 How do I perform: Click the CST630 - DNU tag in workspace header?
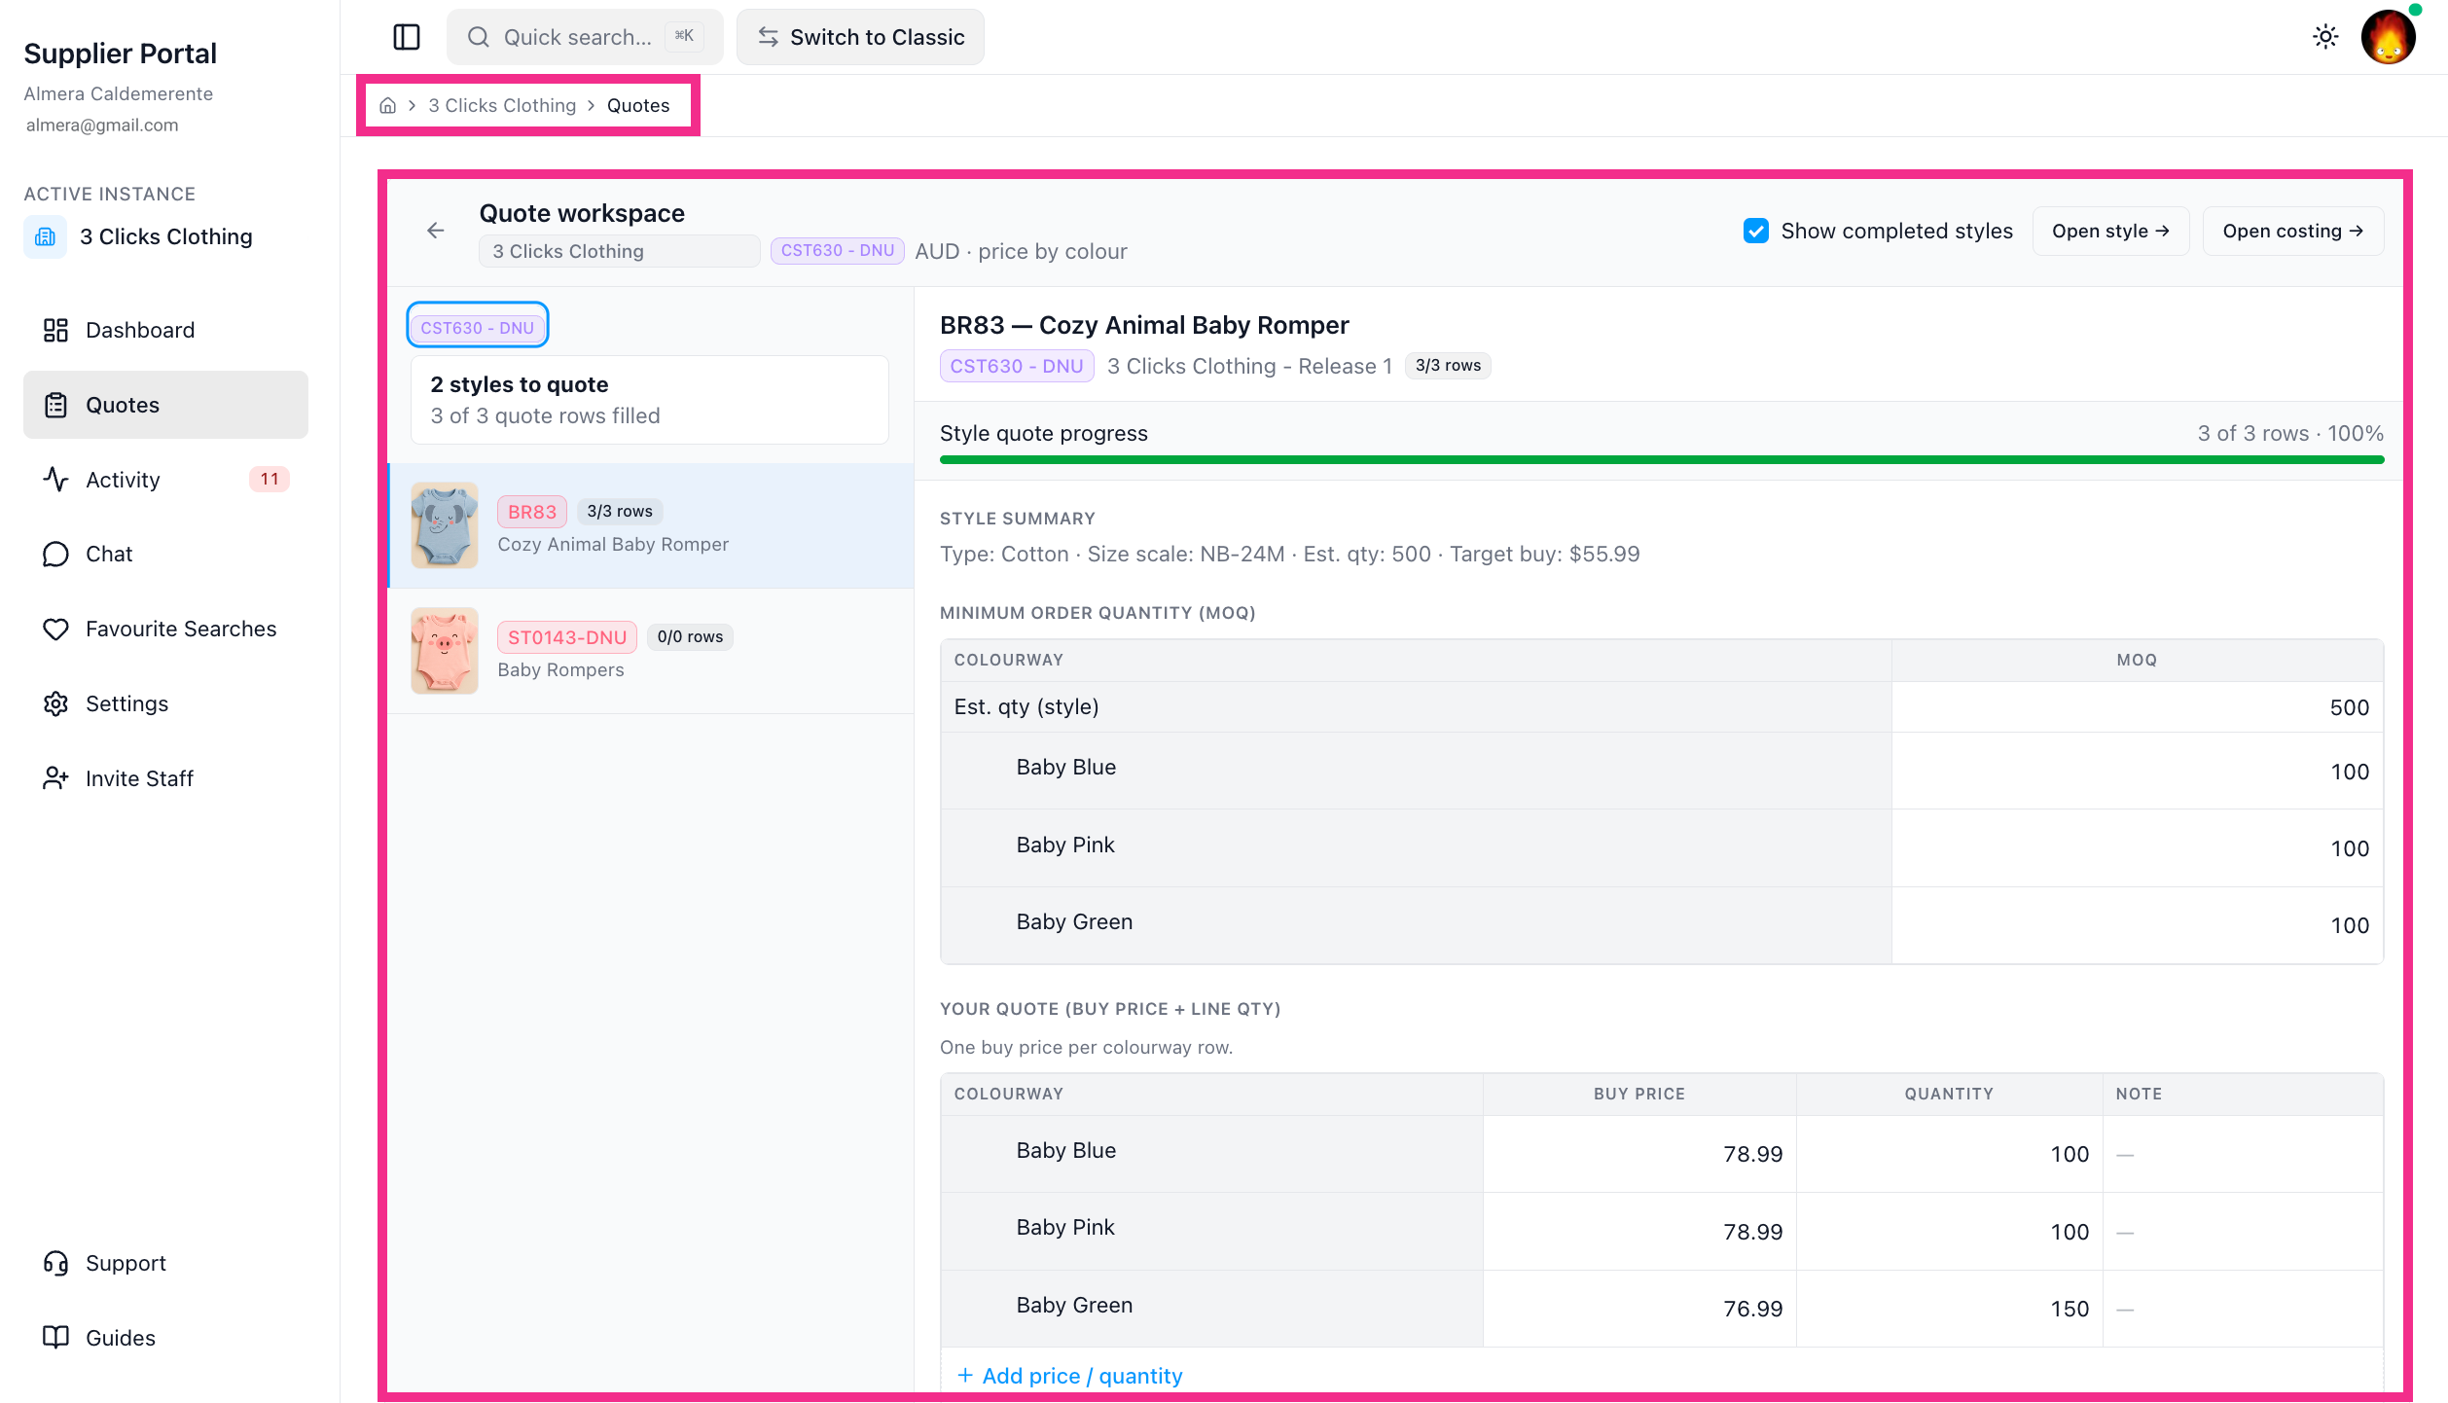click(x=838, y=250)
